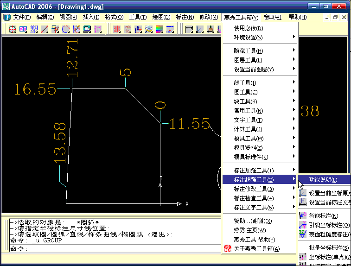Open 标注文字工具(5) menu entry
351x266 pixels.
260,208
